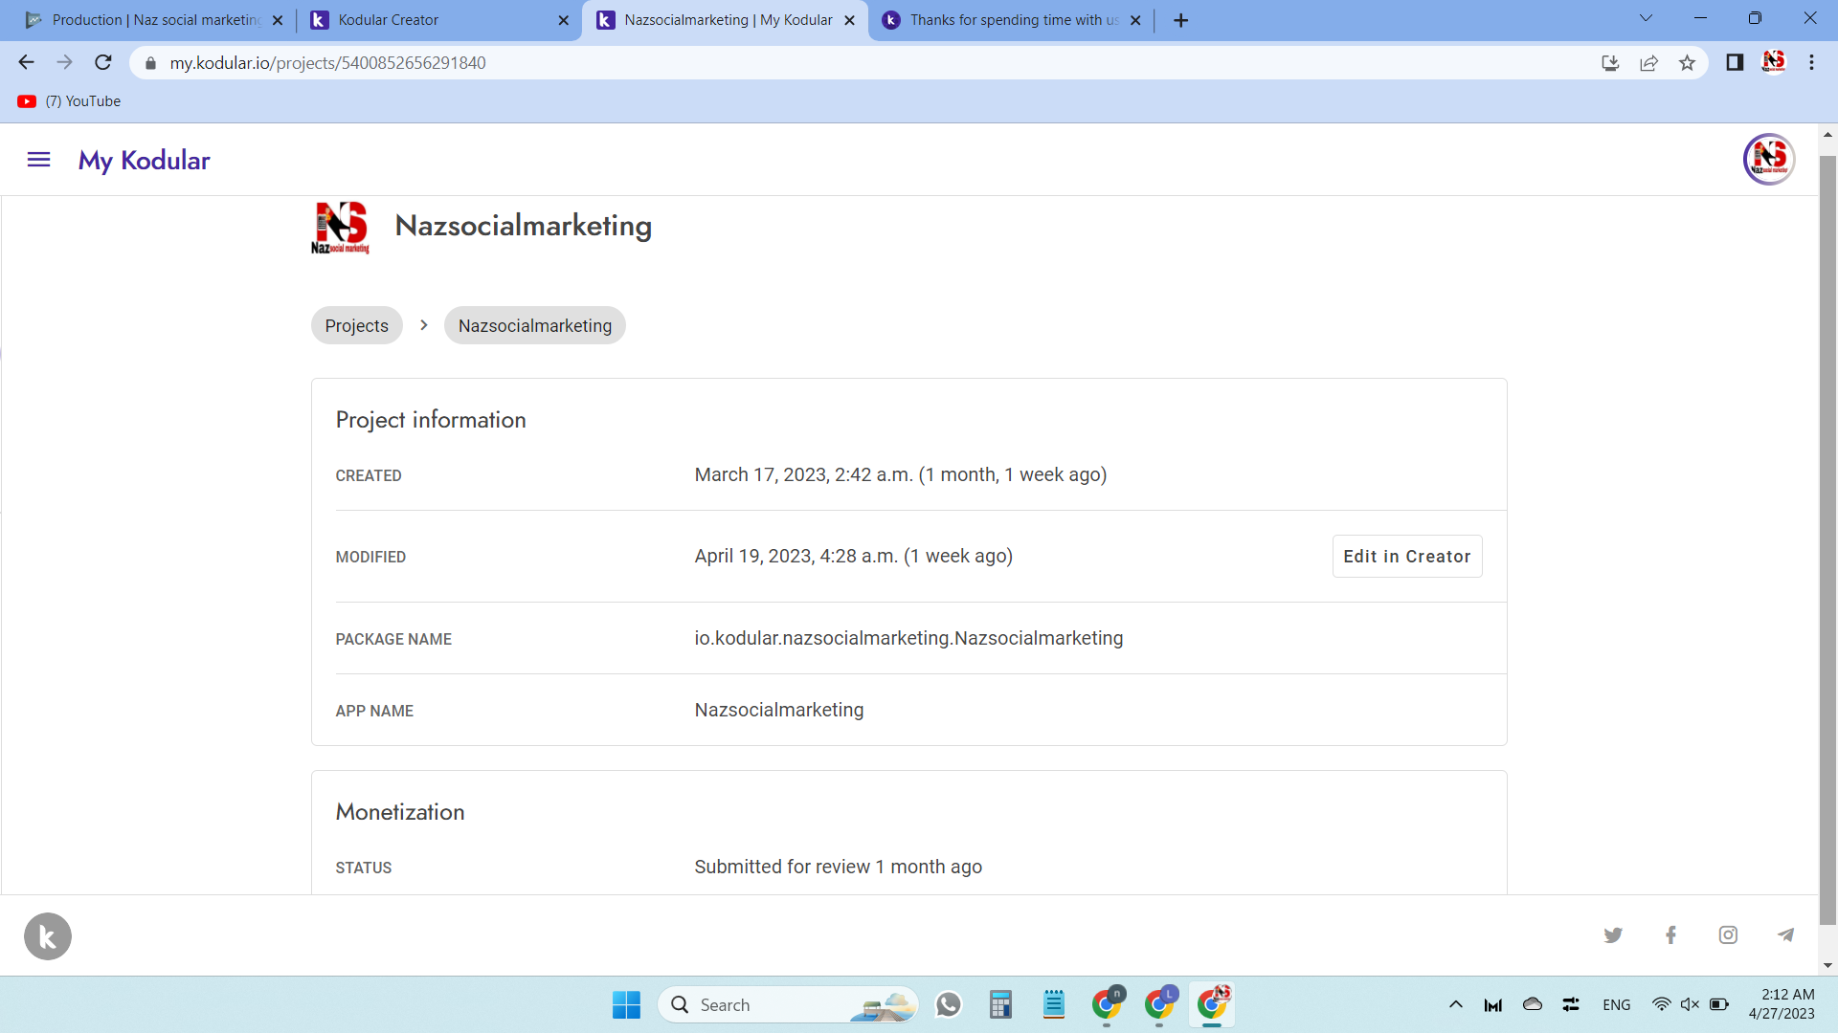The width and height of the screenshot is (1838, 1033).
Task: Install app from address bar icon
Action: click(1610, 63)
